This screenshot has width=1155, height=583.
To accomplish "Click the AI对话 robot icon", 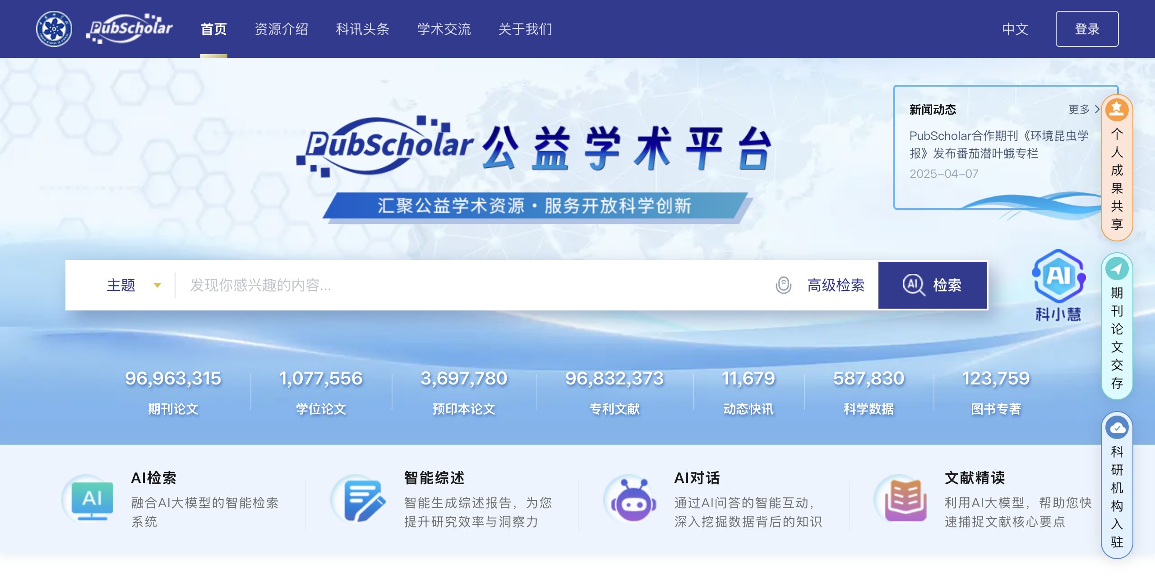I will (x=633, y=500).
